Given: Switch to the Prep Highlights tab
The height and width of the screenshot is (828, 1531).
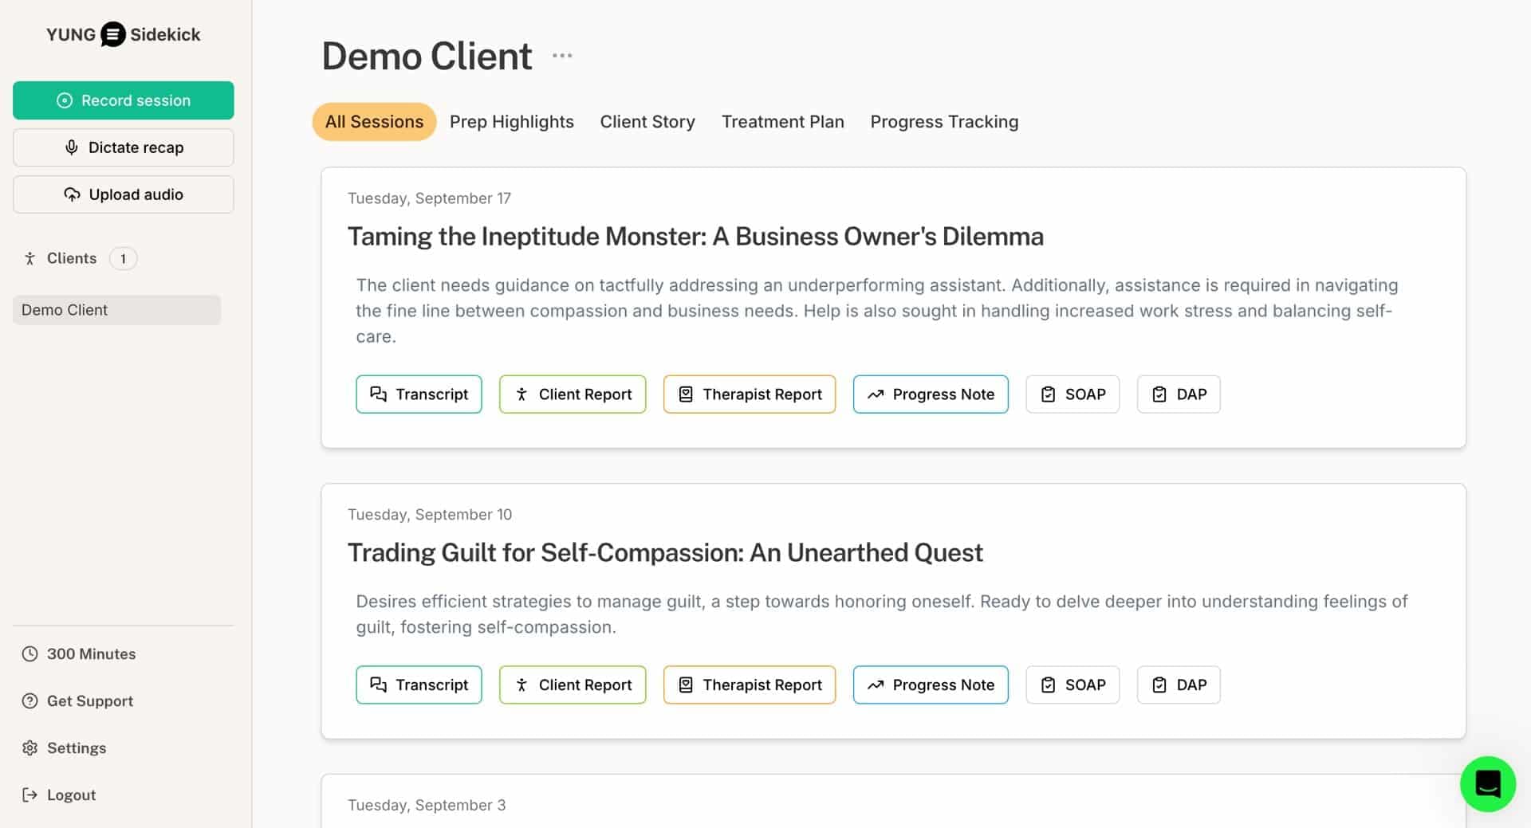Looking at the screenshot, I should pyautogui.click(x=511, y=122).
